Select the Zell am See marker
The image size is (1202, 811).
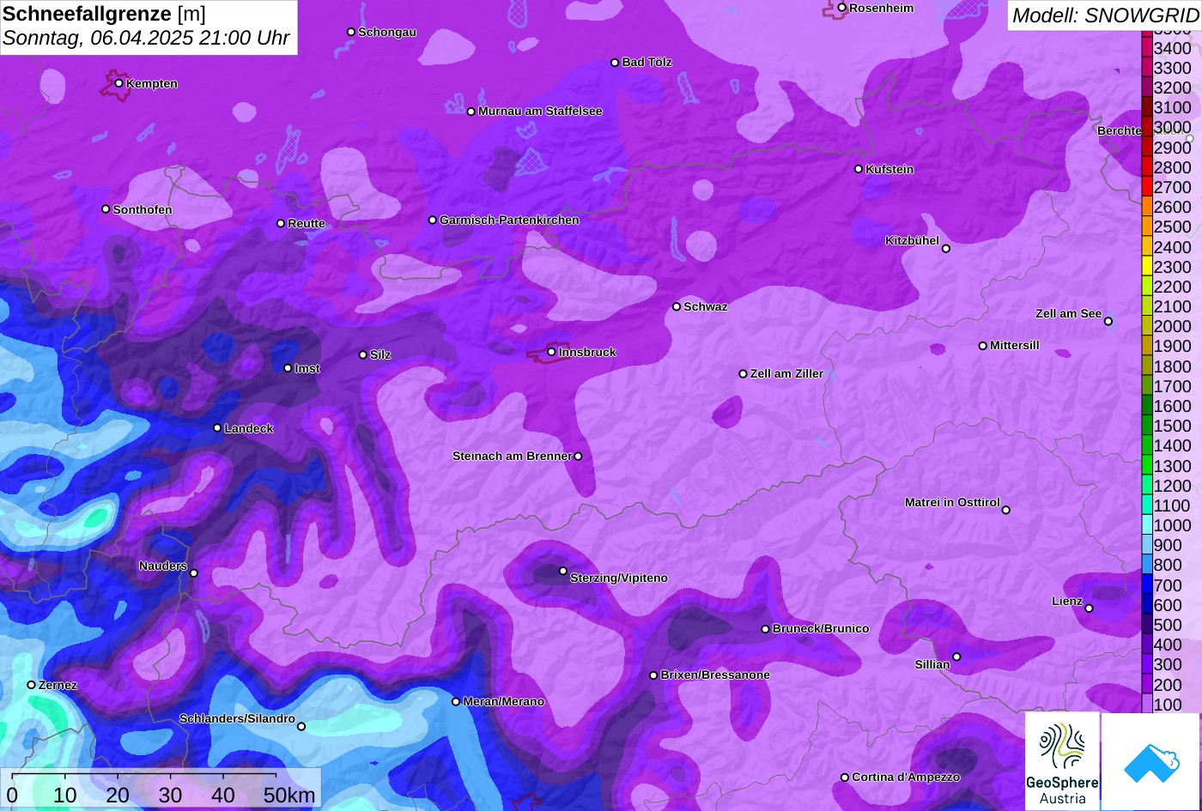(x=1108, y=322)
